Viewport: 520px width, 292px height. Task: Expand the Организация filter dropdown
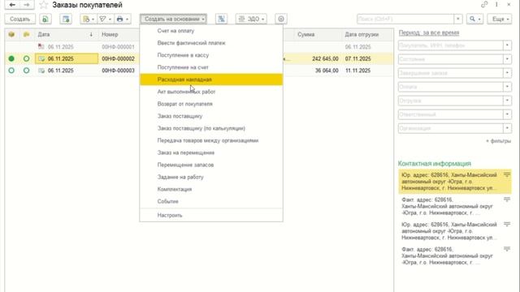(x=507, y=128)
